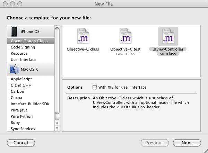Click the Mac OS X Finder header
The image size is (208, 153).
coord(31,69)
